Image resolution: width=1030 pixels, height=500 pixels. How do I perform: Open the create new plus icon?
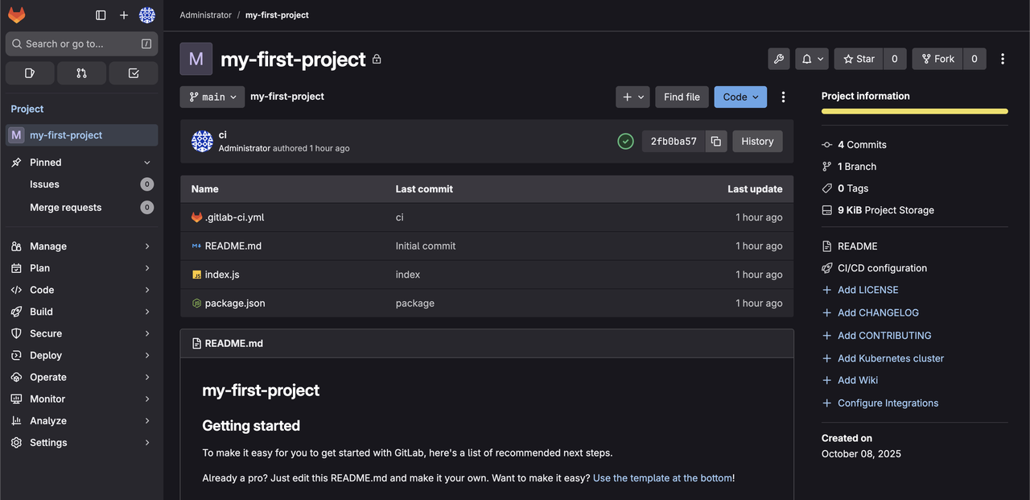pyautogui.click(x=123, y=15)
